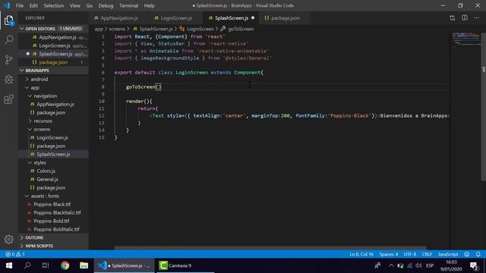Open General.js in the explorer tree
The image size is (486, 273).
(x=47, y=179)
